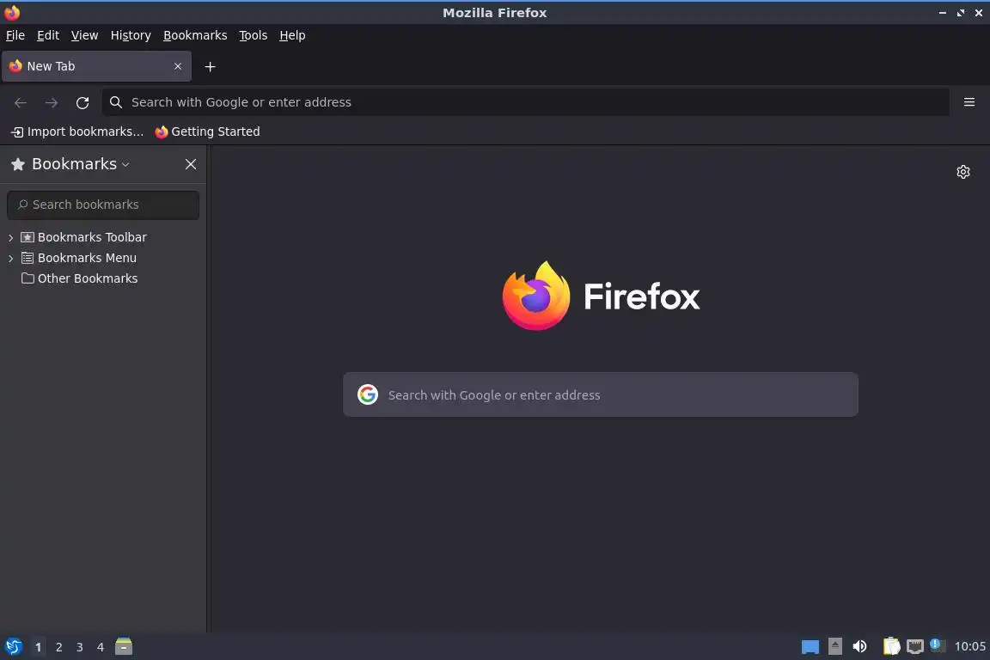Switch to workspace 1
The image size is (990, 660).
39,647
